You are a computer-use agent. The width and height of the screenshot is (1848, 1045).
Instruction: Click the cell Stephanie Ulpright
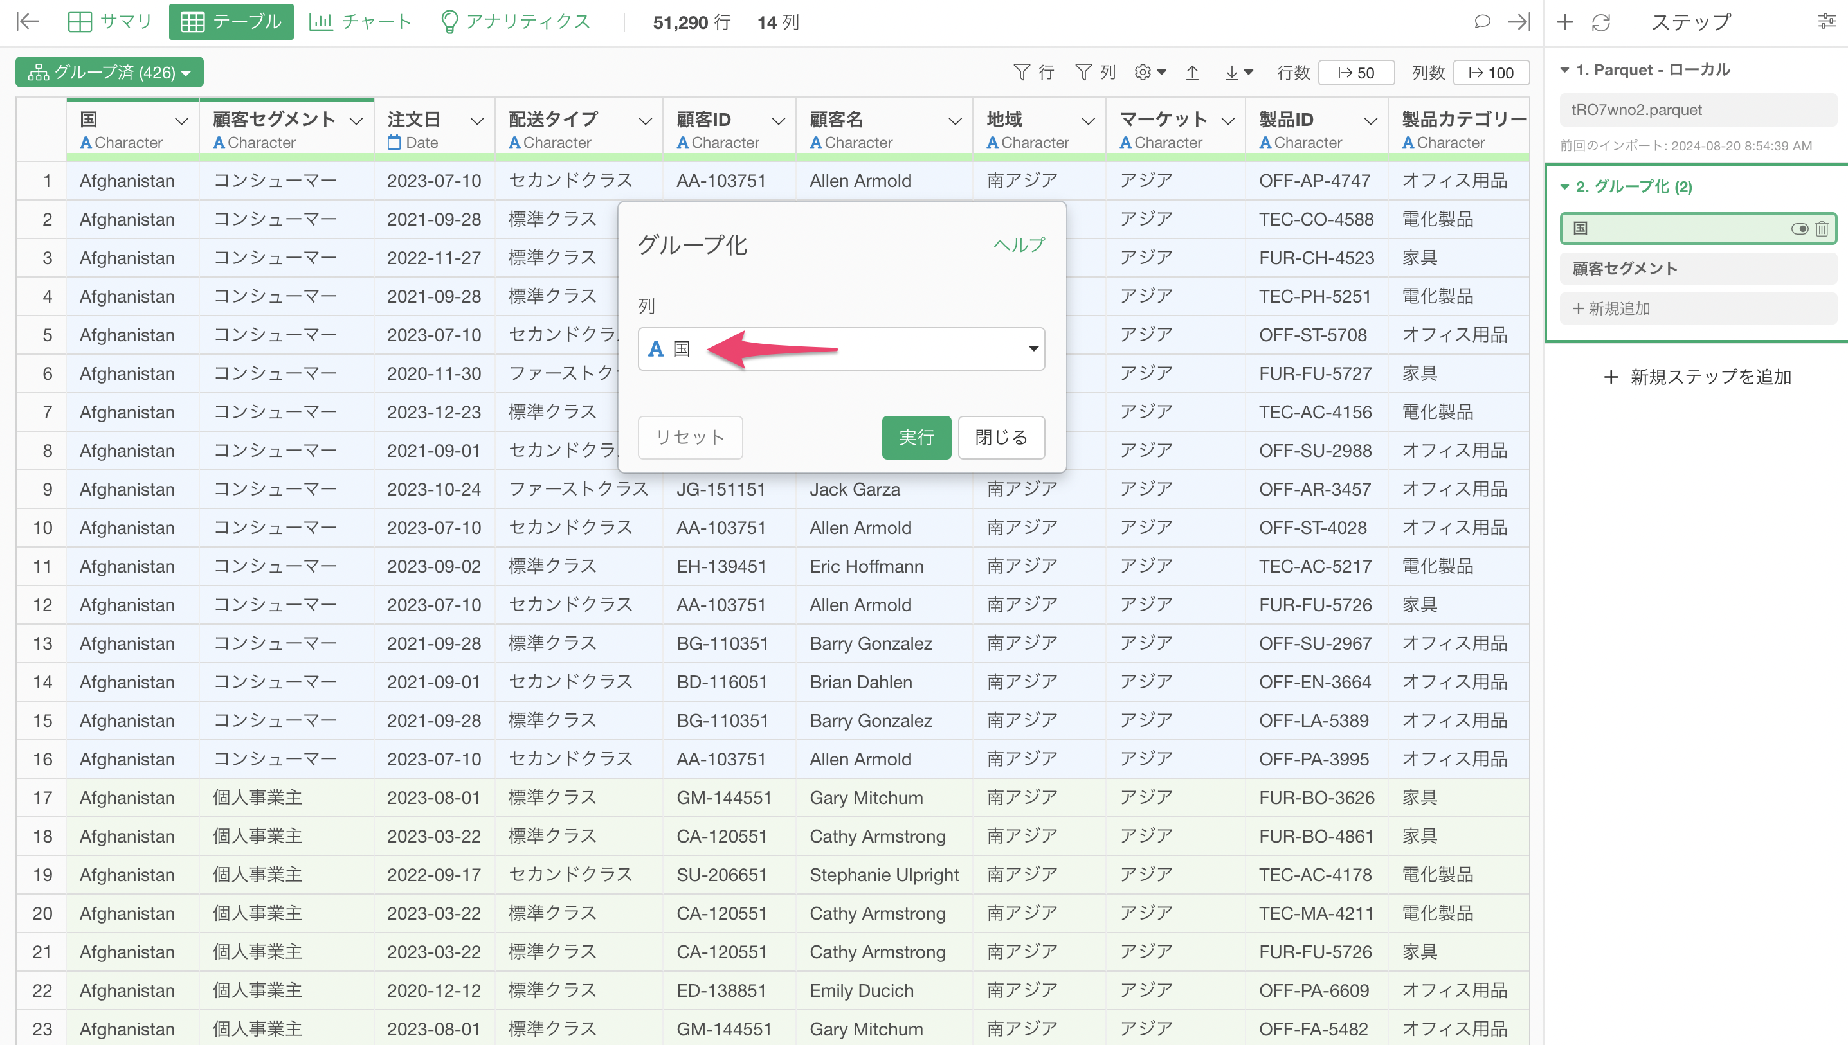pyautogui.click(x=883, y=875)
